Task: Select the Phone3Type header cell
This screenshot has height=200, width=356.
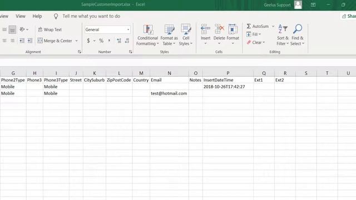Action: [x=56, y=80]
